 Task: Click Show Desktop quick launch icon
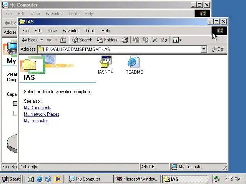31,179
